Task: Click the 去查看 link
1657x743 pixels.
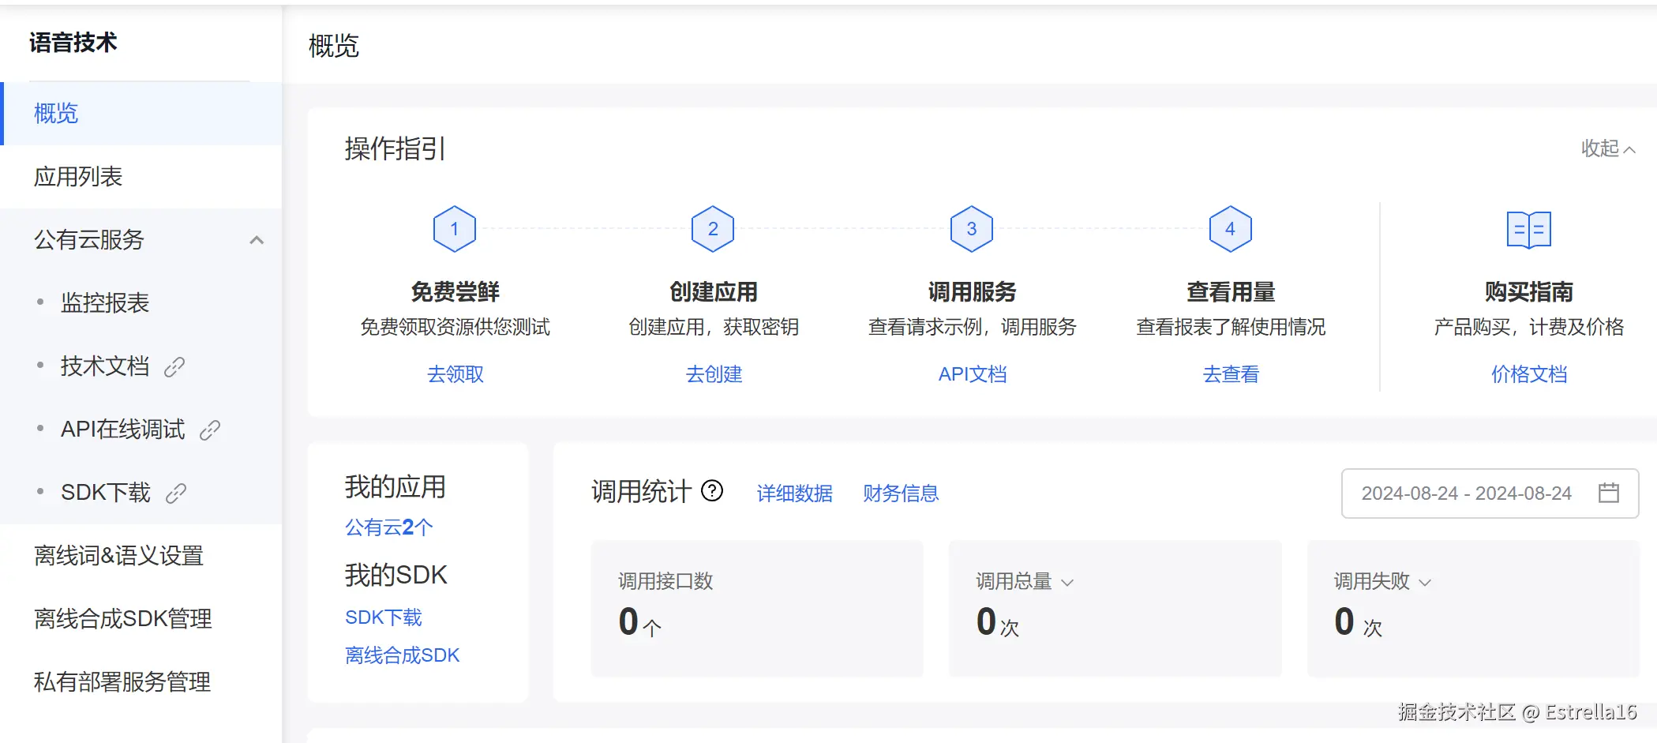Action: coord(1231,374)
